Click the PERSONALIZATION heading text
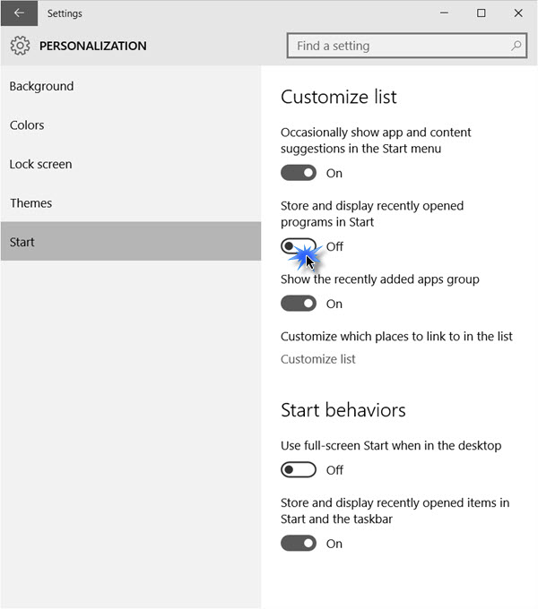Image resolution: width=538 pixels, height=609 pixels. pos(93,46)
